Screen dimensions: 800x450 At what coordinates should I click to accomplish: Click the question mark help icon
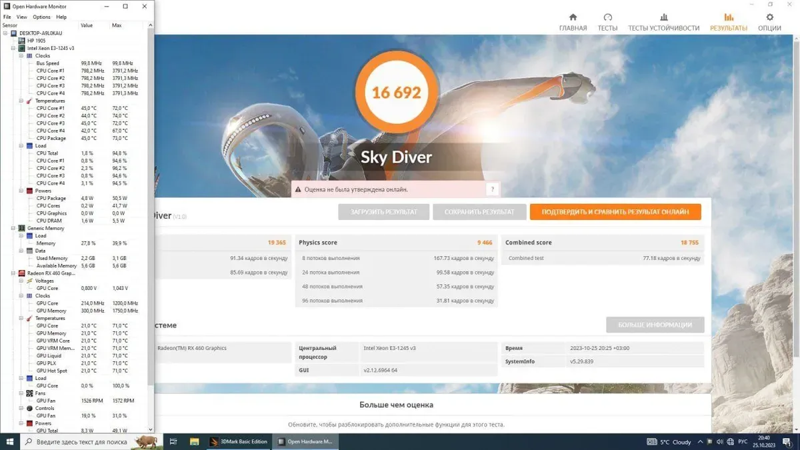click(x=493, y=189)
